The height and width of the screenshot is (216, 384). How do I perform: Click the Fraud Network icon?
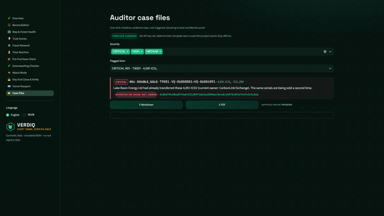point(9,45)
